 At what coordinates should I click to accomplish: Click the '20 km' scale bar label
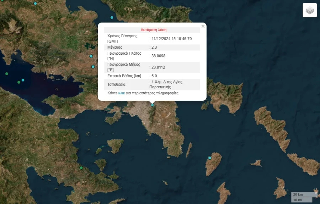(298, 195)
